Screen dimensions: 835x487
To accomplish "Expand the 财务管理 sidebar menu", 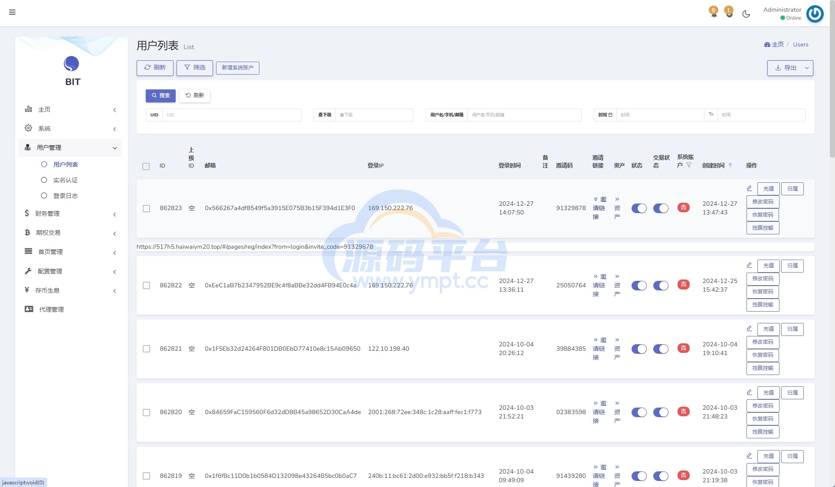I will [x=69, y=214].
